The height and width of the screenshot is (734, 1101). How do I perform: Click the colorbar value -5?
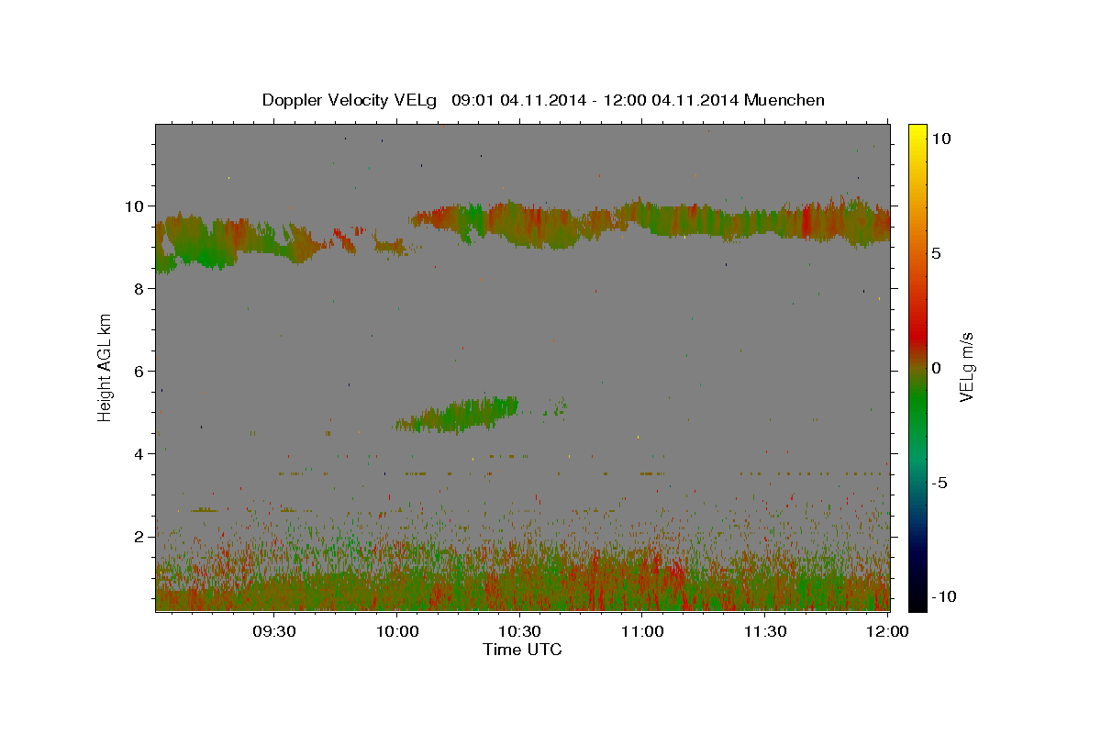939,483
